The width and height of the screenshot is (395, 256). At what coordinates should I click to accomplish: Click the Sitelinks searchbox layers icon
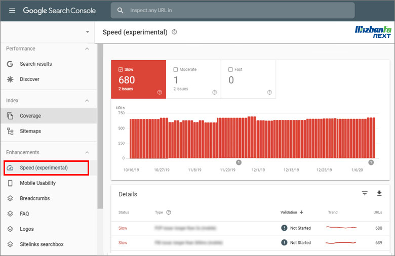click(10, 244)
